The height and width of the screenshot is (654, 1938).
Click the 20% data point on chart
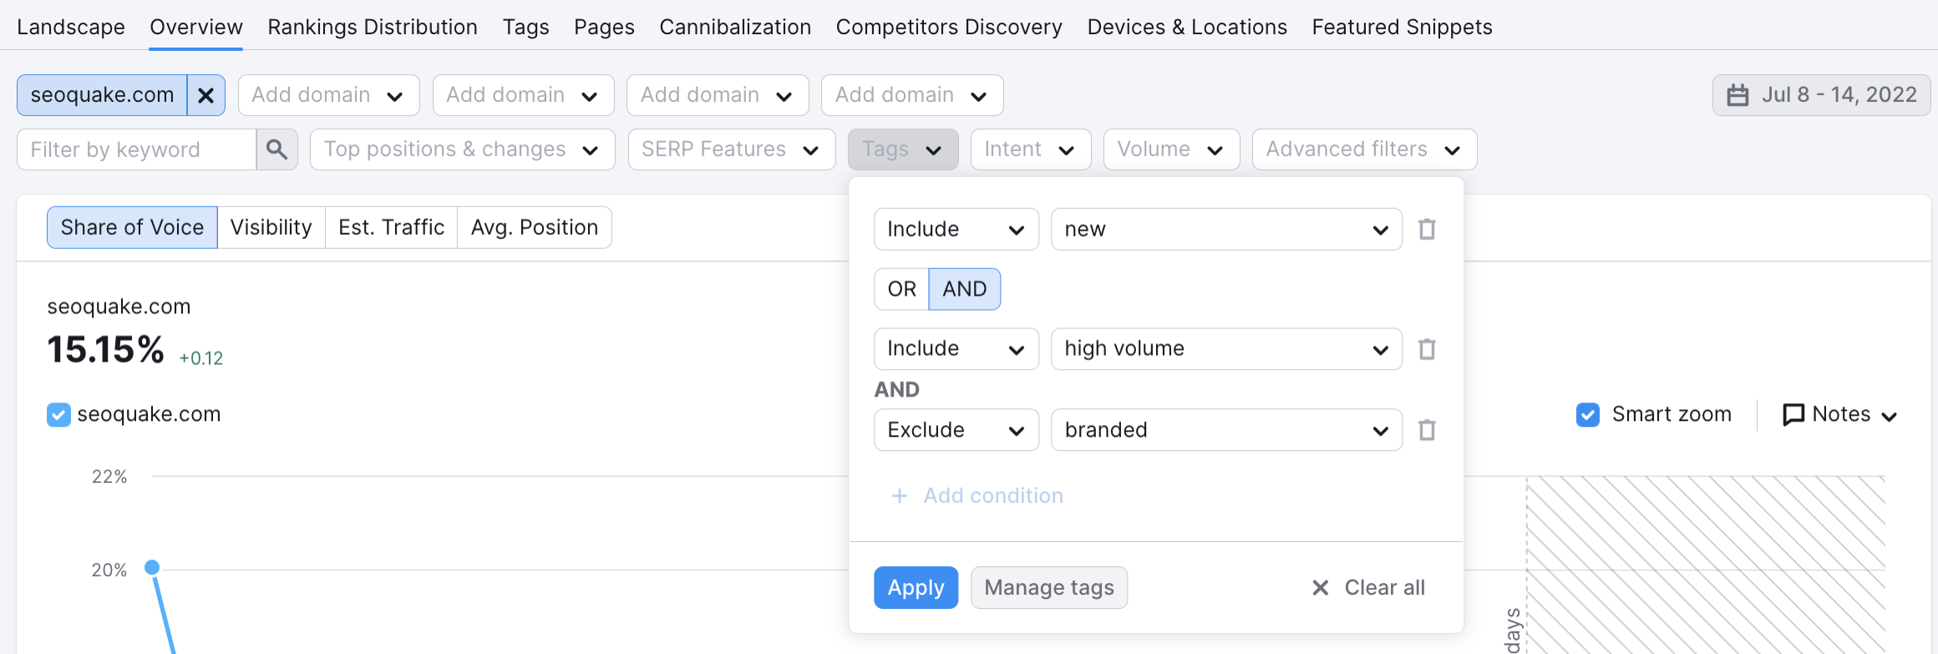coord(152,568)
